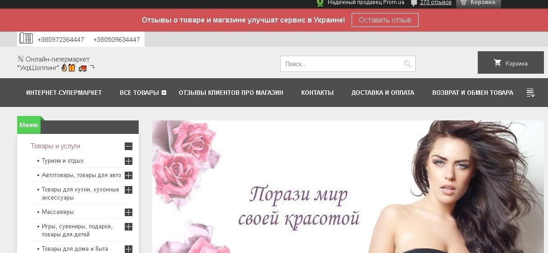The width and height of the screenshot is (548, 253).
Task: Expand Игры, сувениры, подарки category
Action: point(128,227)
